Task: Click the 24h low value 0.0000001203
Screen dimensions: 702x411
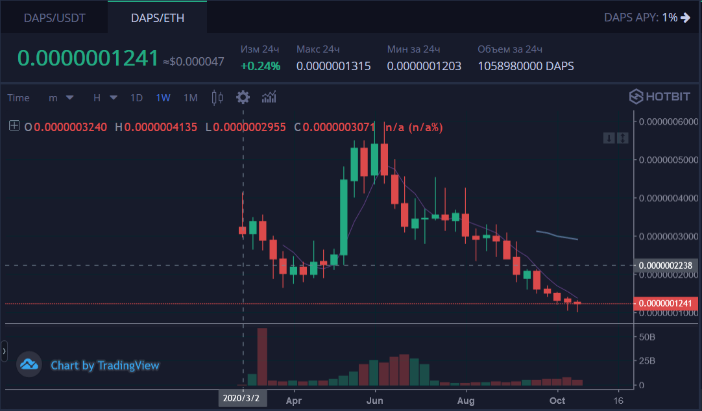Action: point(424,66)
